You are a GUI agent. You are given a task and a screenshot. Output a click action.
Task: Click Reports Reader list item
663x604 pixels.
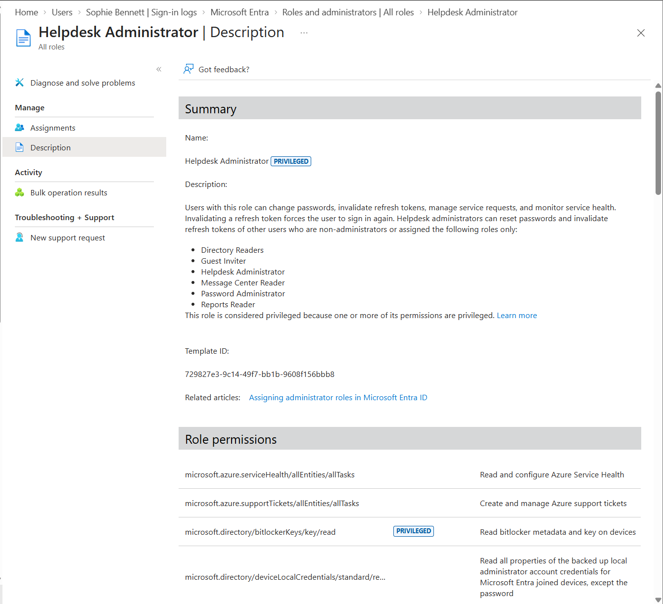pyautogui.click(x=228, y=304)
